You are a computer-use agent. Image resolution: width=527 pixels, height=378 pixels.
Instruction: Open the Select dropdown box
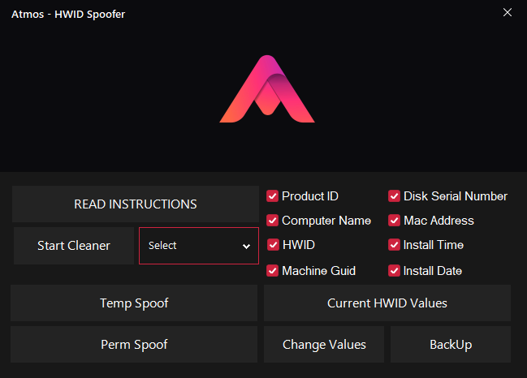(198, 246)
